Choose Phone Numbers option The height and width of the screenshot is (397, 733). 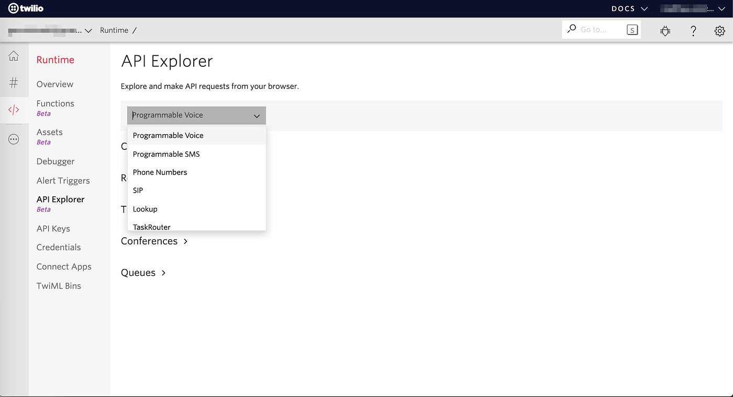(197, 172)
